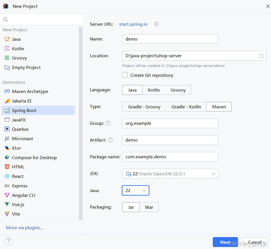Click the Next button
The width and height of the screenshot is (271, 249).
tap(225, 242)
